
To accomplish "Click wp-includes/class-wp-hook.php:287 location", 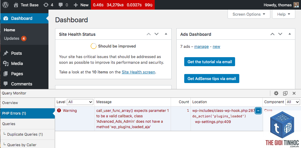I will tap(224, 111).
